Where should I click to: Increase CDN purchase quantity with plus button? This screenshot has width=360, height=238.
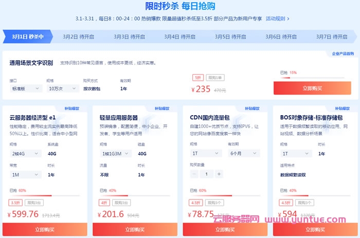click(x=219, y=174)
